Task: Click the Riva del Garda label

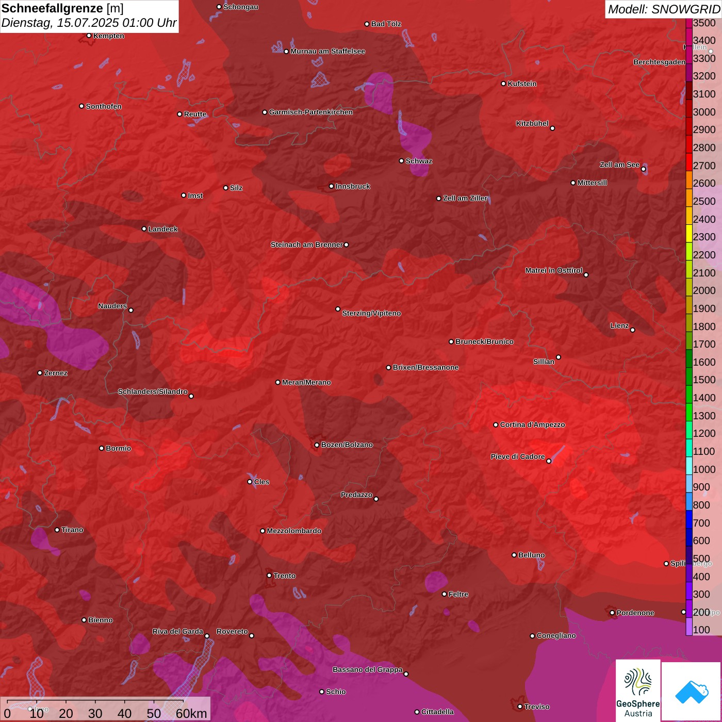Action: tap(178, 631)
